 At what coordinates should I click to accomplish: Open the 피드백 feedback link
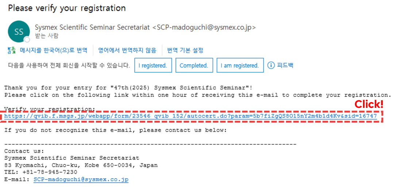[285, 66]
